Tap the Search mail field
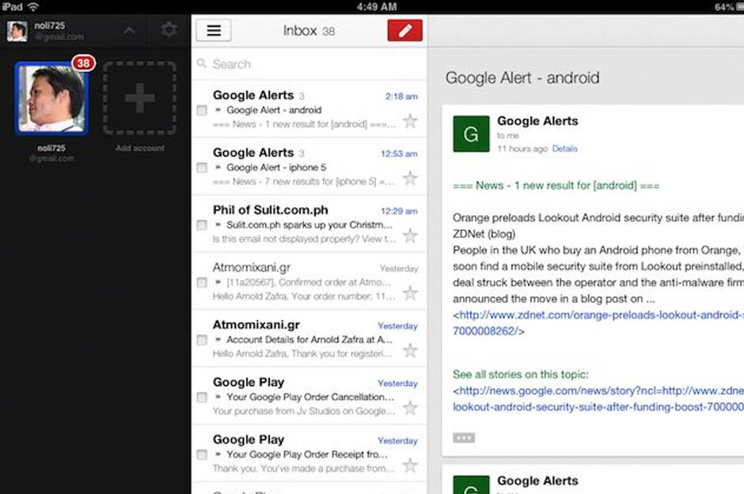 309,64
